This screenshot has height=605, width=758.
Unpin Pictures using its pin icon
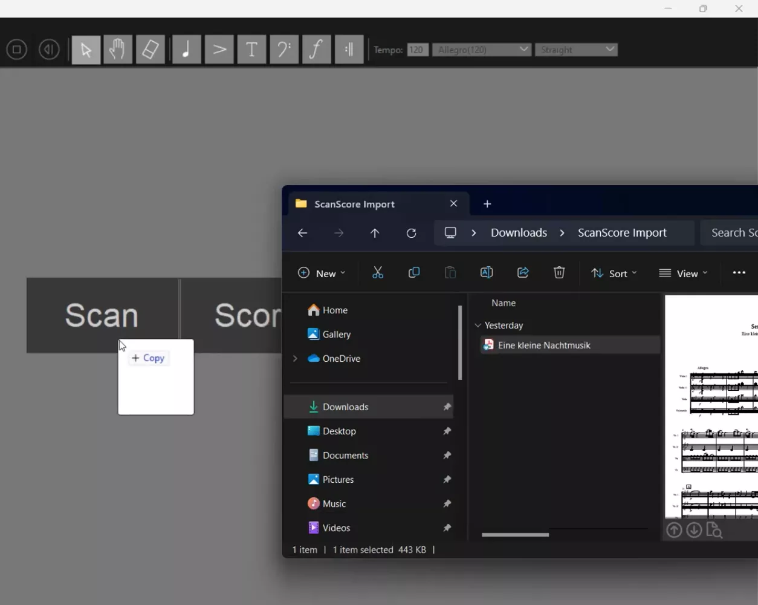[447, 480]
